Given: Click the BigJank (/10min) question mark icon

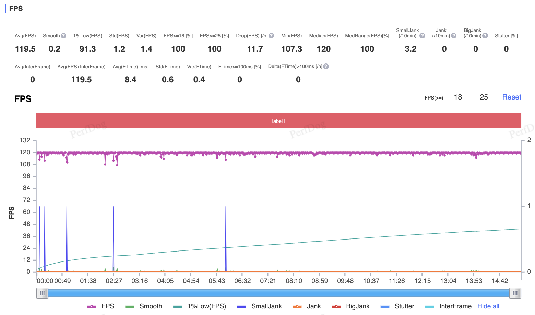Looking at the screenshot, I should (x=485, y=36).
